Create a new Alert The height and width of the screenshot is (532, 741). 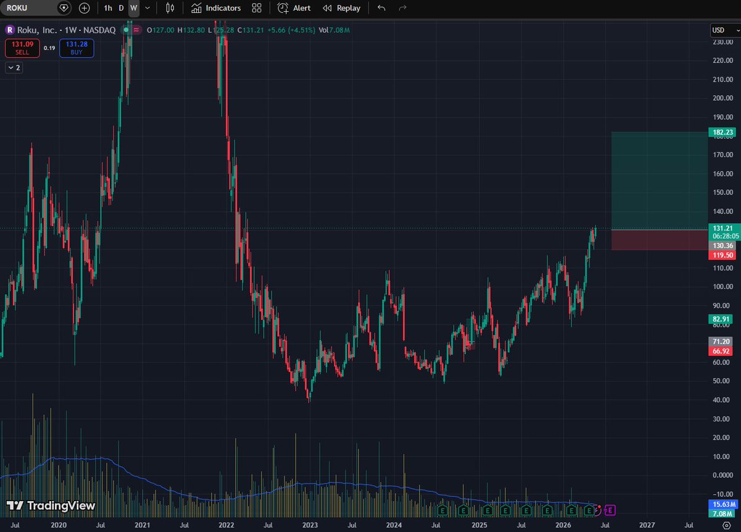295,8
